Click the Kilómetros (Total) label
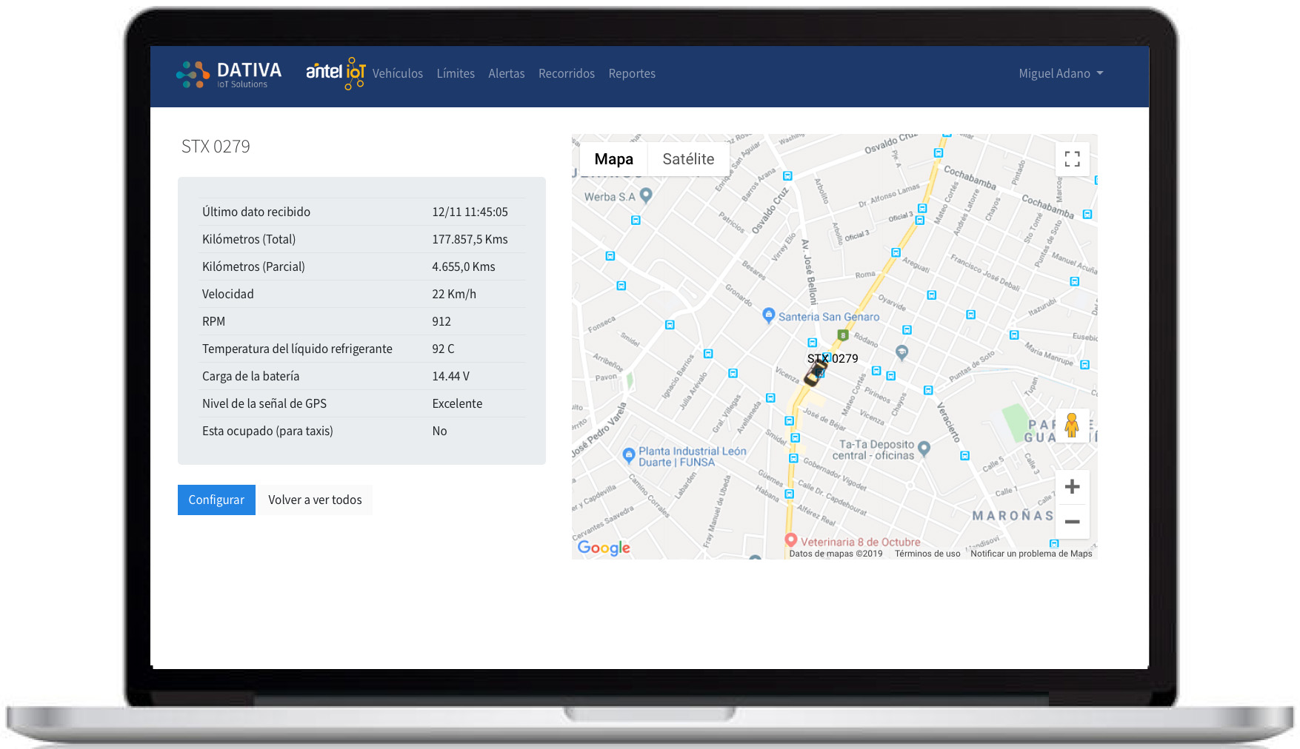Screen dimensions: 1300x749 pyautogui.click(x=249, y=239)
